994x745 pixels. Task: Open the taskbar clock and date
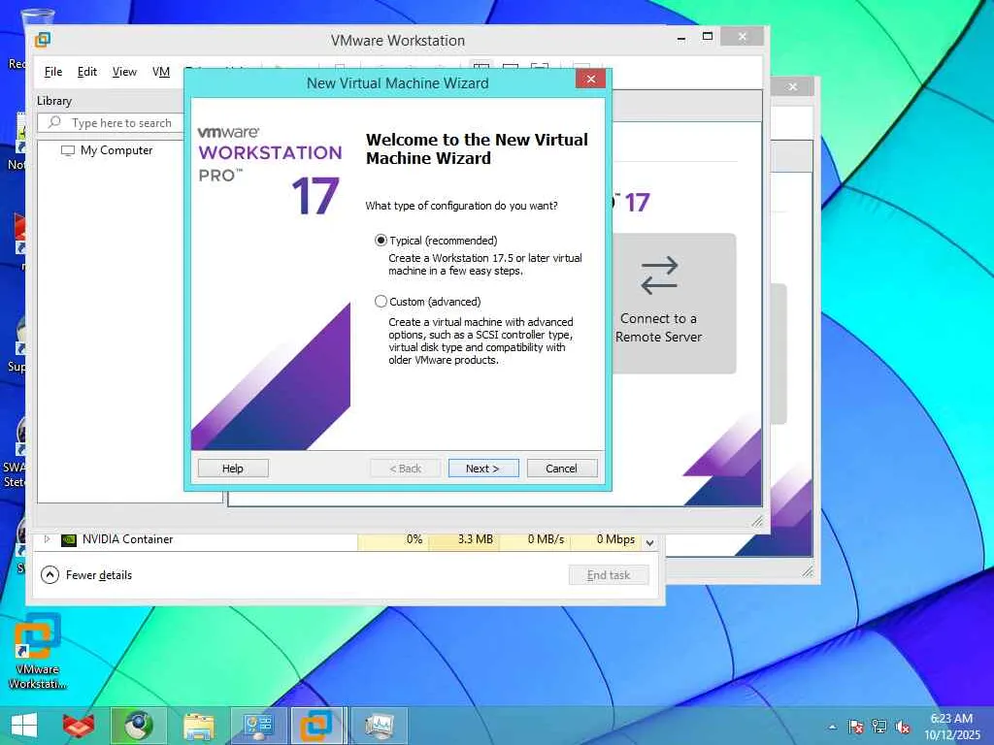[951, 727]
